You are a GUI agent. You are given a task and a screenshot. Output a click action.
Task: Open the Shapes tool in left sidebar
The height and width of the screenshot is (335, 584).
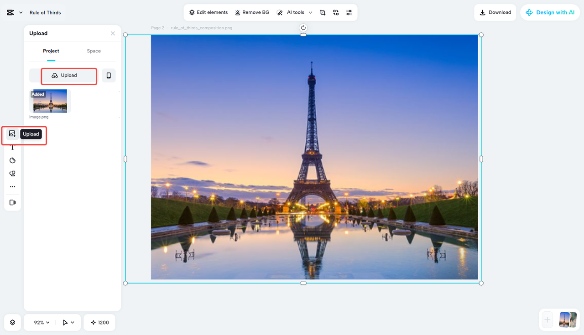pos(12,160)
